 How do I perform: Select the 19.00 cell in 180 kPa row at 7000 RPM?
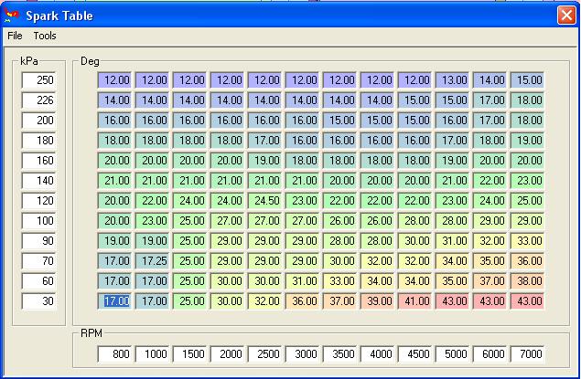coord(528,141)
